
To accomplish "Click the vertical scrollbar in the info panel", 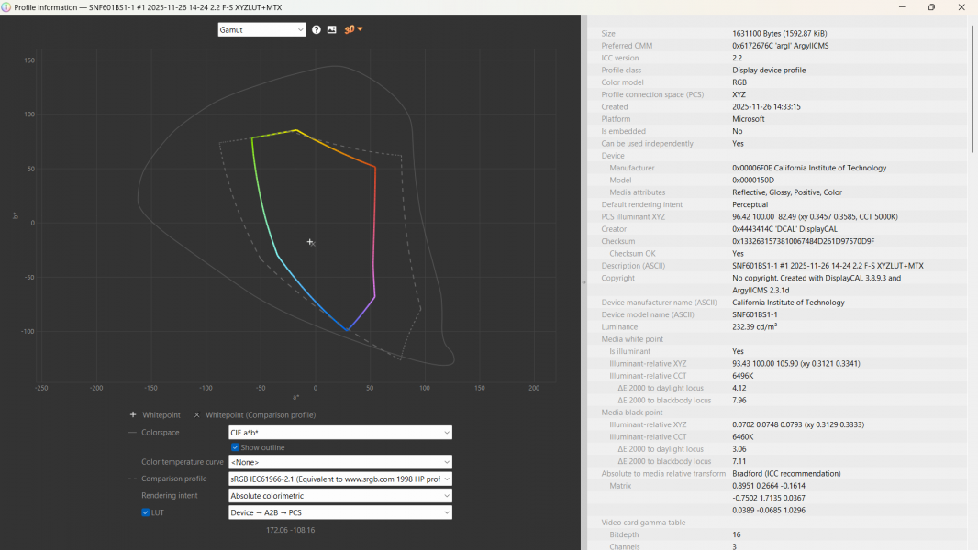I will pos(972,89).
